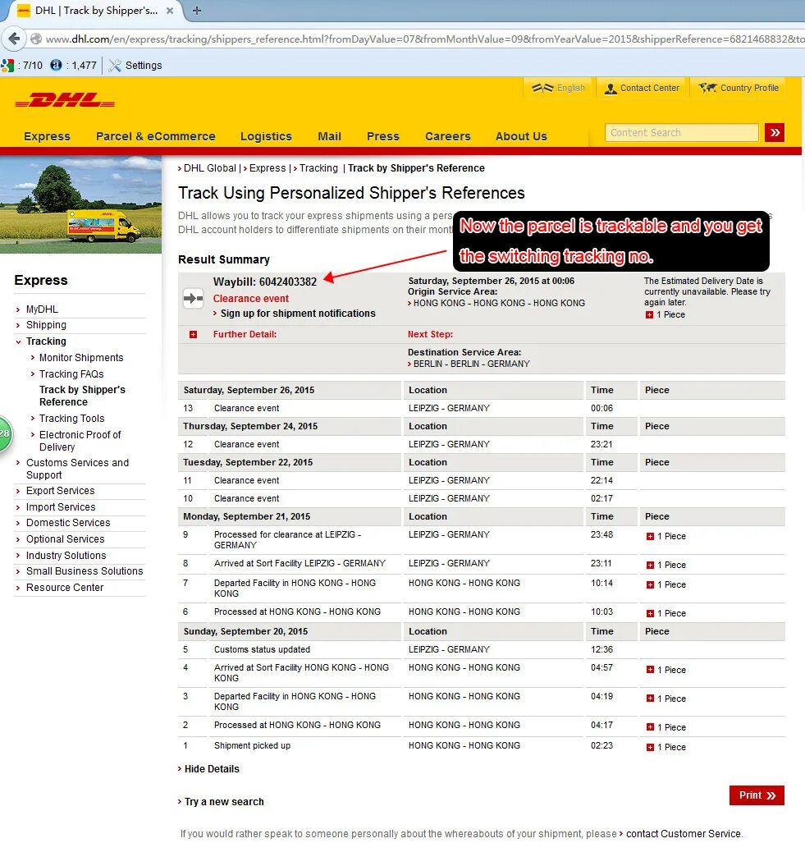
Task: Open Express breadcrumb link
Action: [x=267, y=168]
